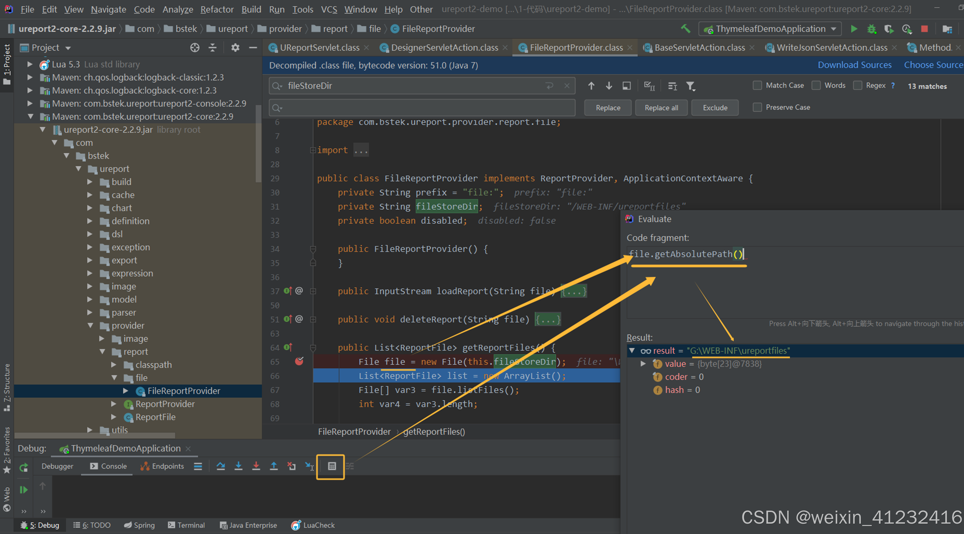Open the Refactor menu
This screenshot has height=534, width=964.
point(217,9)
